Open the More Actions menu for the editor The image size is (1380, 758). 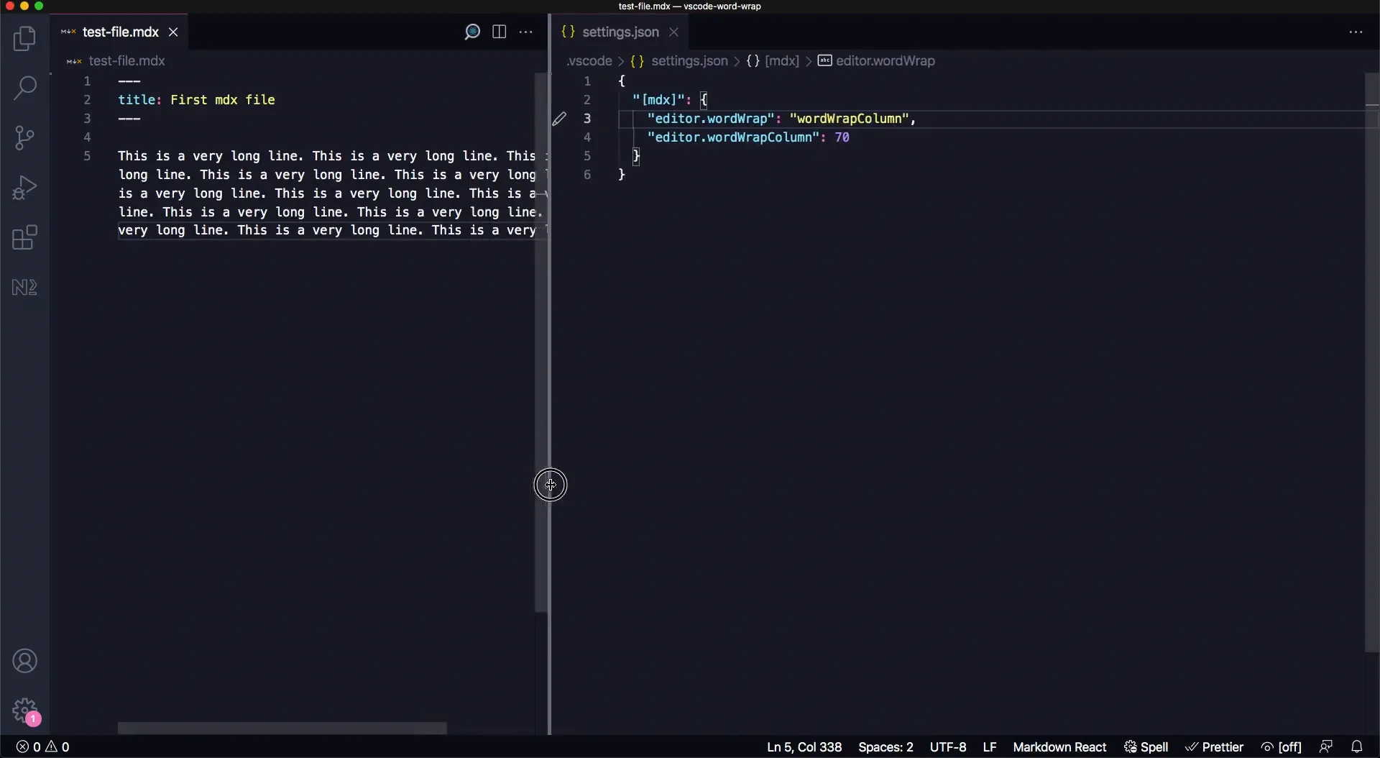click(527, 32)
